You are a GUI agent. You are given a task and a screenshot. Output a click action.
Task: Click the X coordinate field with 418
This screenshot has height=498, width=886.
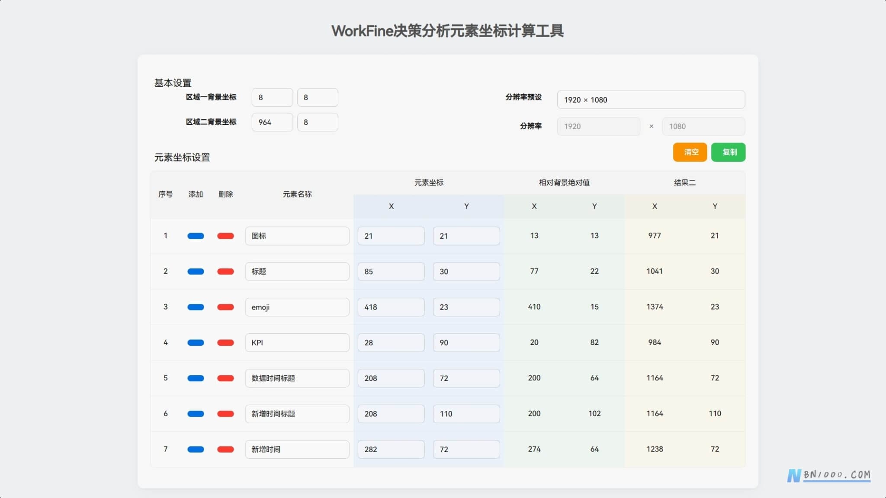(x=391, y=307)
